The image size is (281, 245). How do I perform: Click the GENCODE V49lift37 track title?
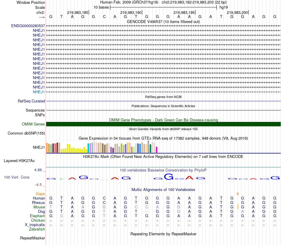(x=163, y=22)
